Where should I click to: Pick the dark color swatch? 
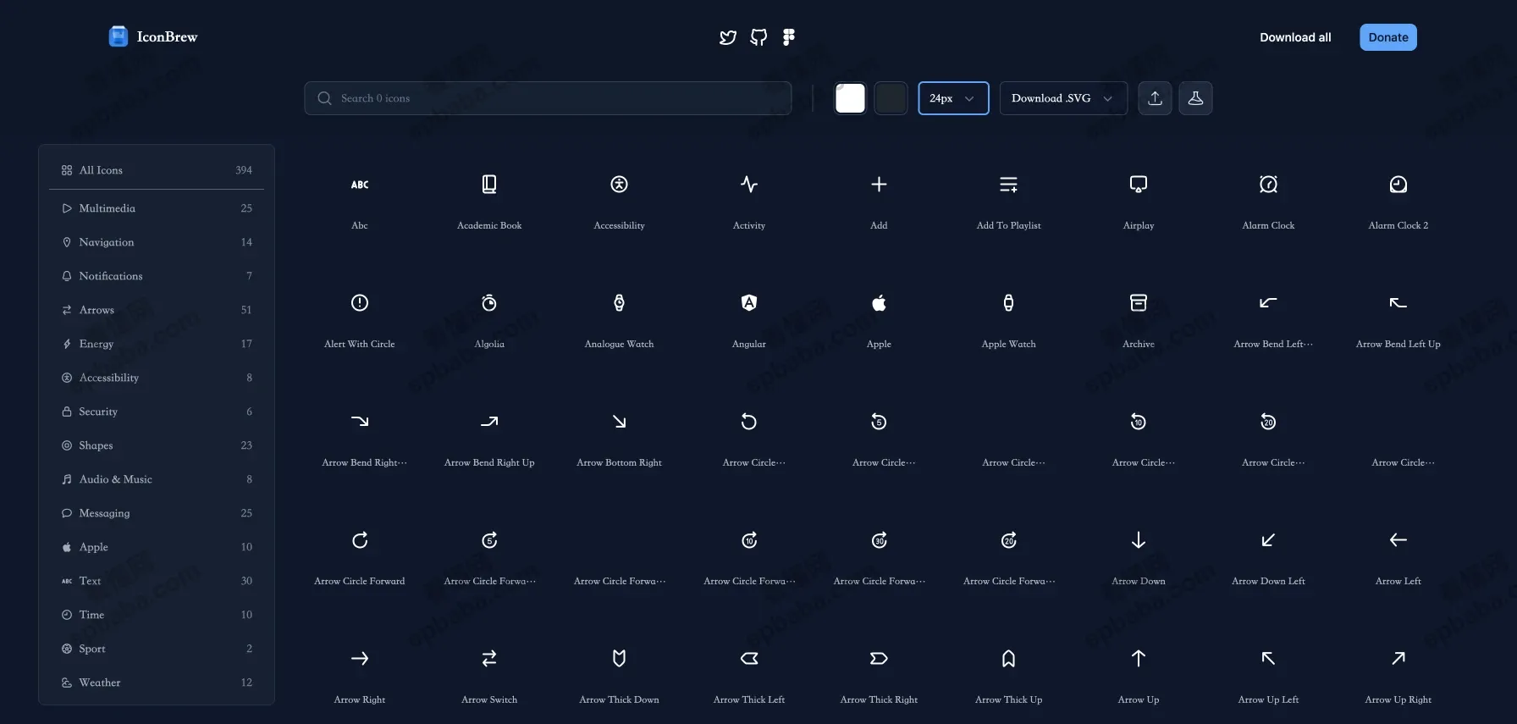(x=891, y=98)
